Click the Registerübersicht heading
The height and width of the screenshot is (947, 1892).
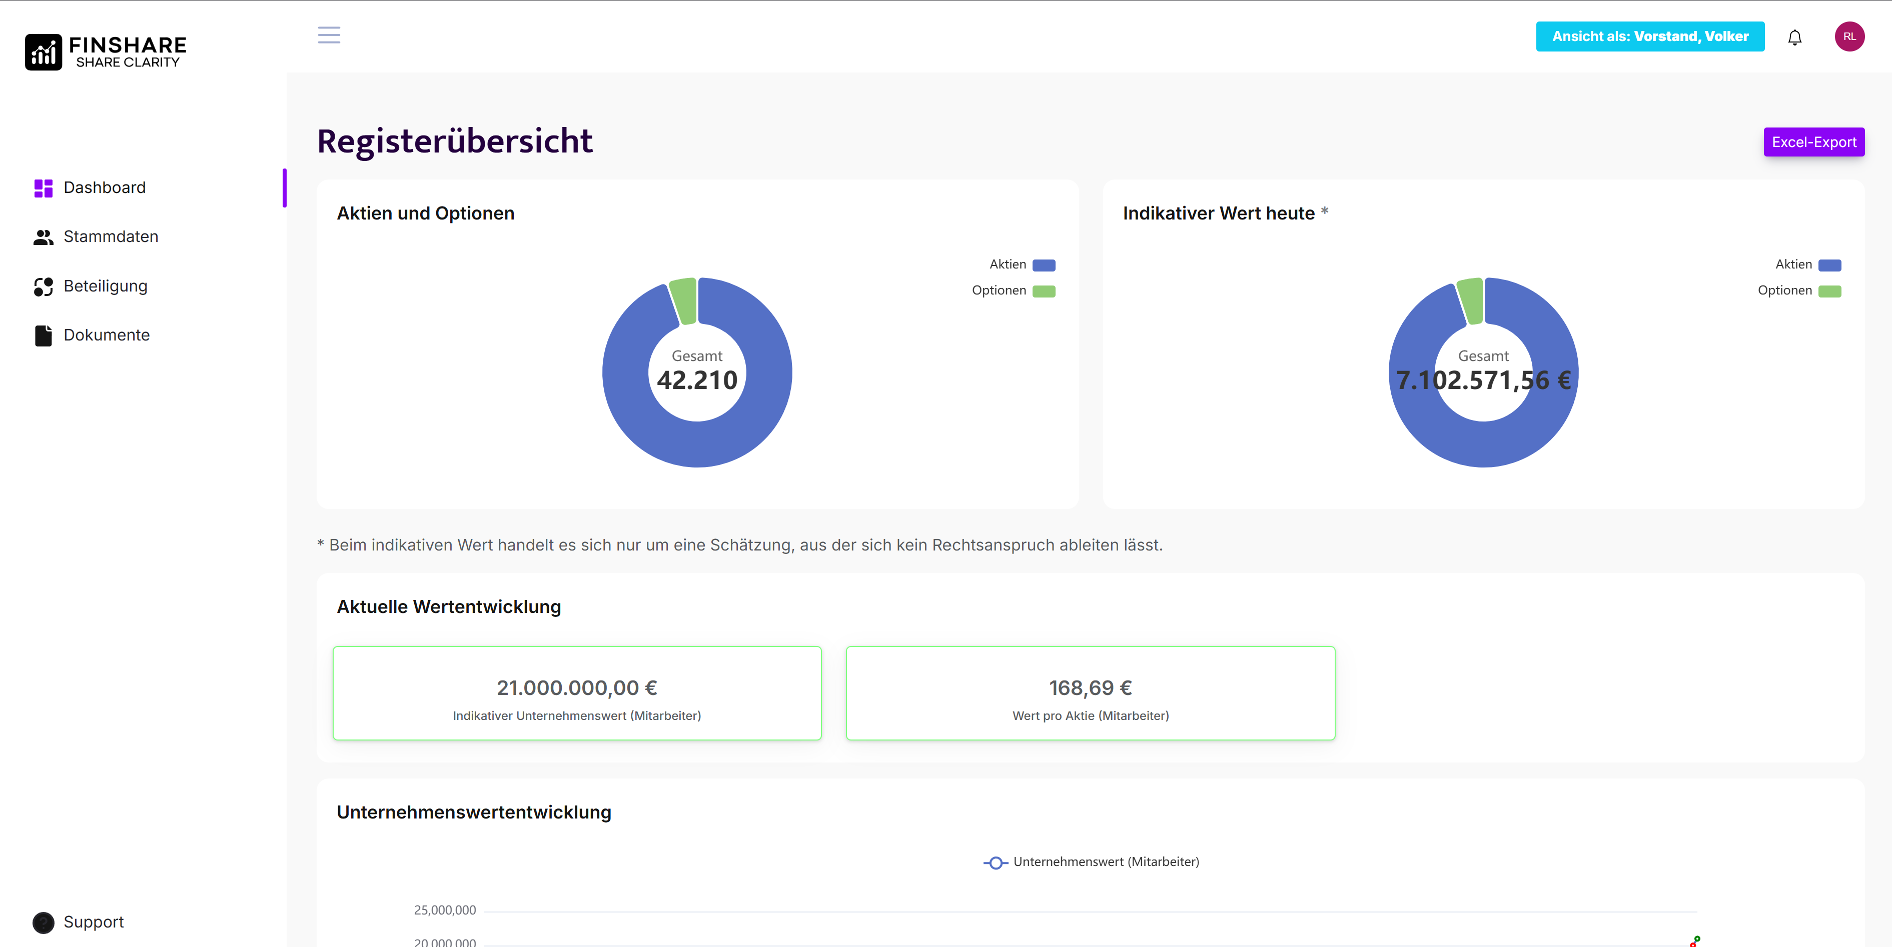pos(455,141)
